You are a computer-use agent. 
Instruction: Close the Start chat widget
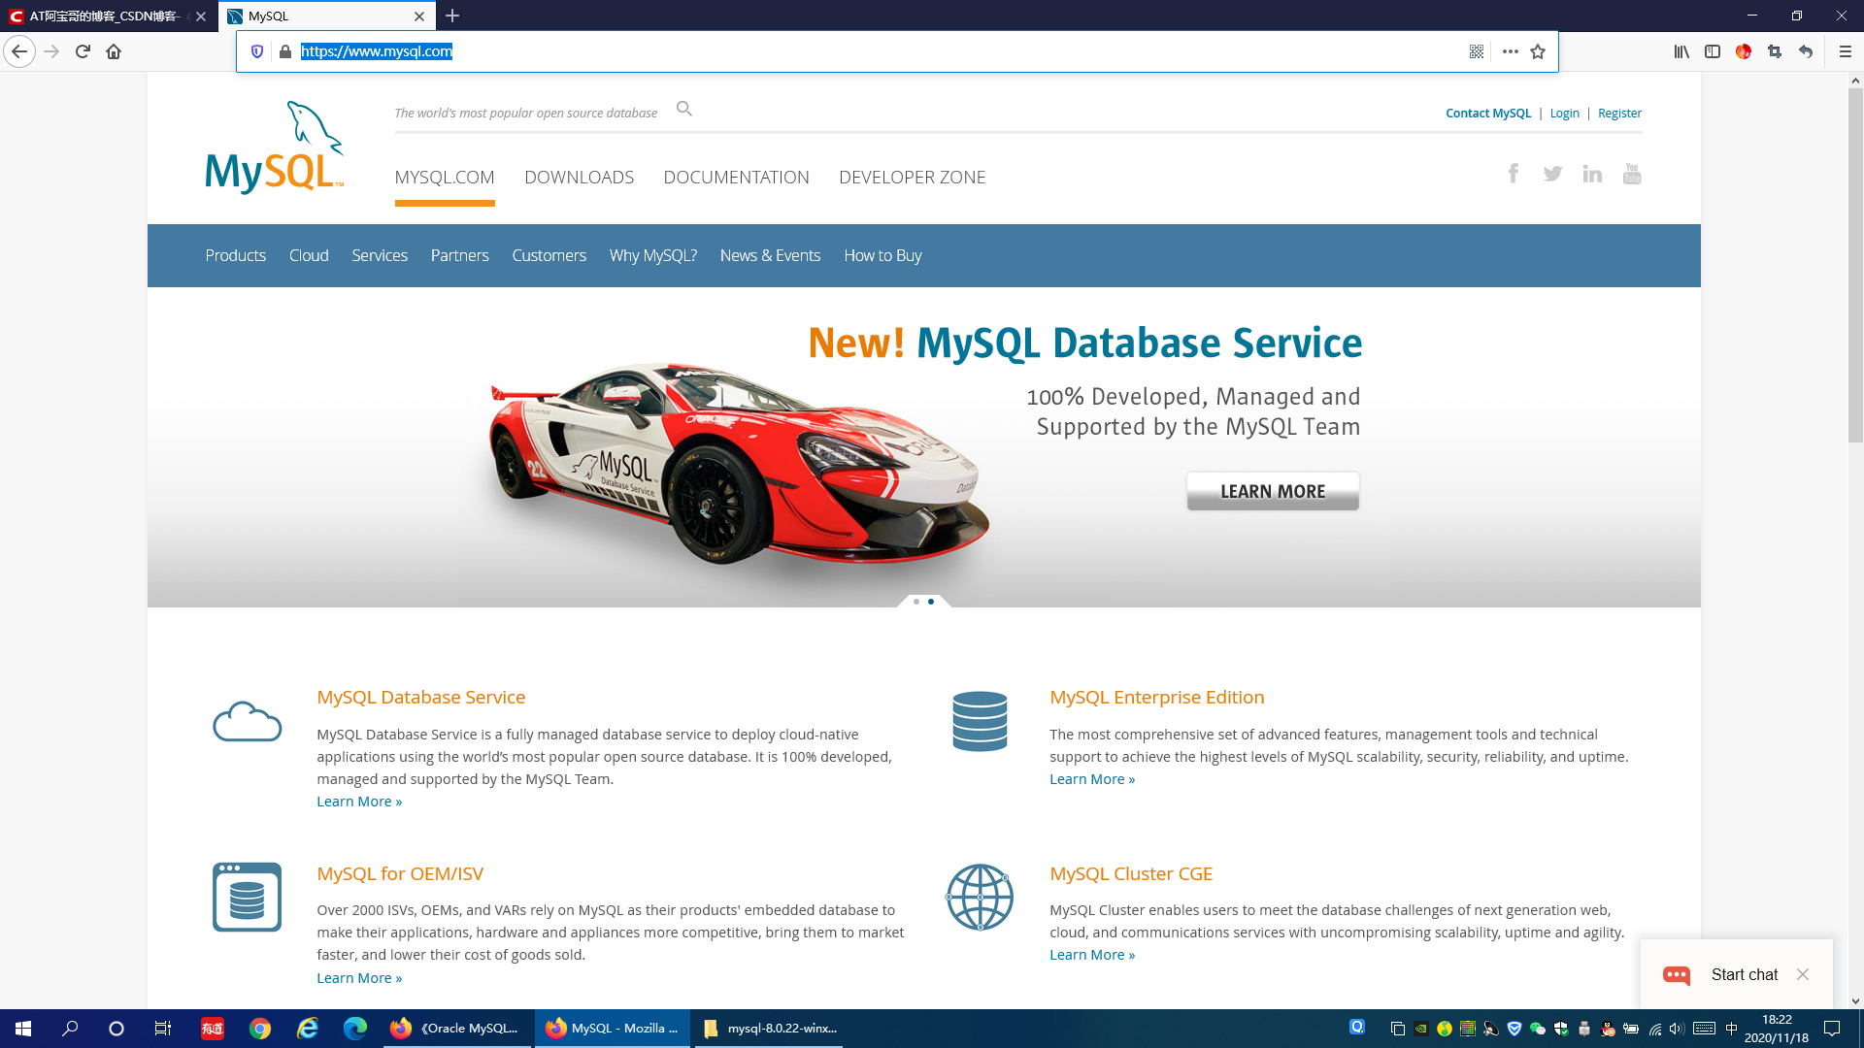[x=1803, y=974]
